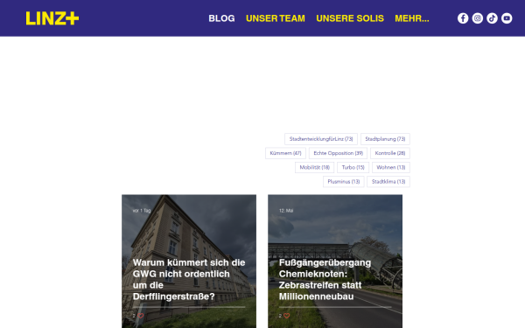525x328 pixels.
Task: Choose the Kontrolle (28) tag
Action: click(390, 153)
